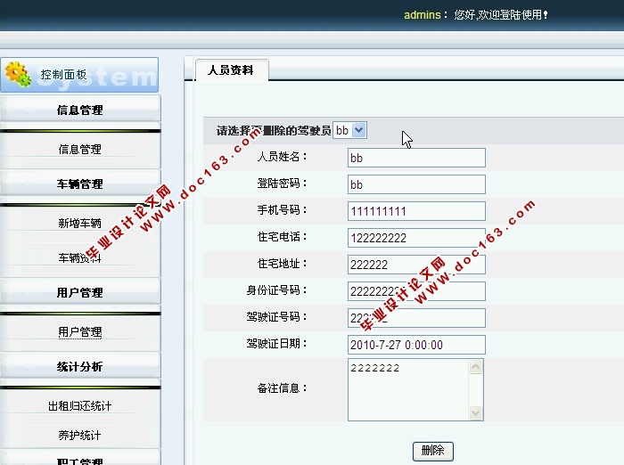Viewport: 624px width, 465px height.
Task: Open the underlined 用户管理 link
Action: click(x=80, y=331)
